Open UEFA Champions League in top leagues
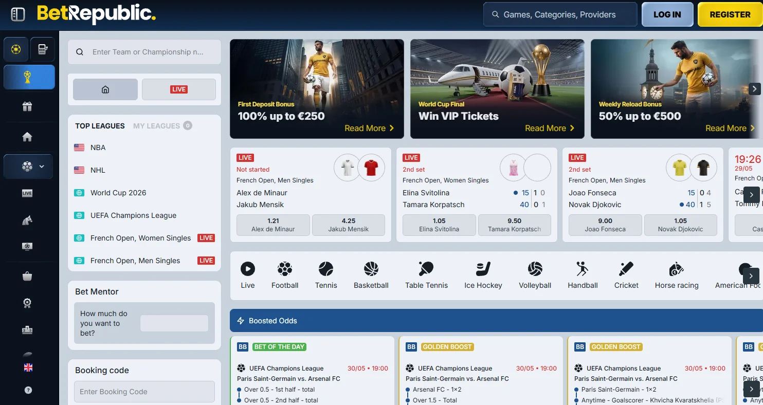The height and width of the screenshot is (405, 763). (x=144, y=215)
